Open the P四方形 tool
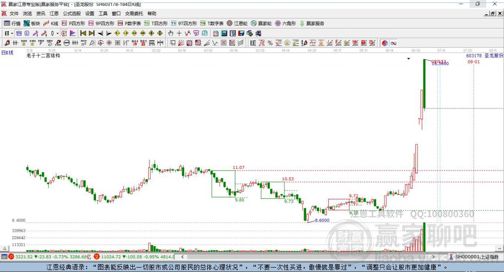 (73, 24)
